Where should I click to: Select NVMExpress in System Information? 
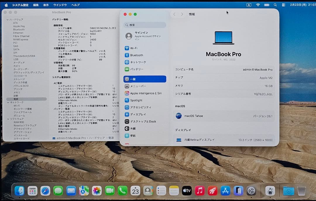click(x=20, y=39)
